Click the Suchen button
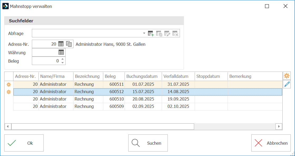 pyautogui.click(x=148, y=143)
